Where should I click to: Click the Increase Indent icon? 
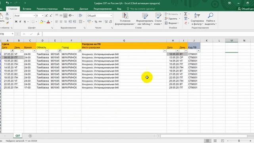click(x=74, y=21)
